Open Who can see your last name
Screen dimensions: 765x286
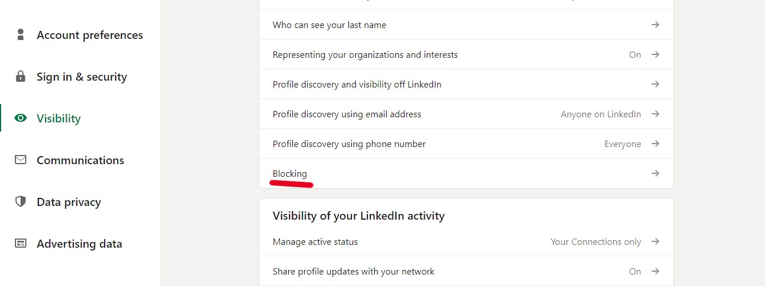point(466,25)
